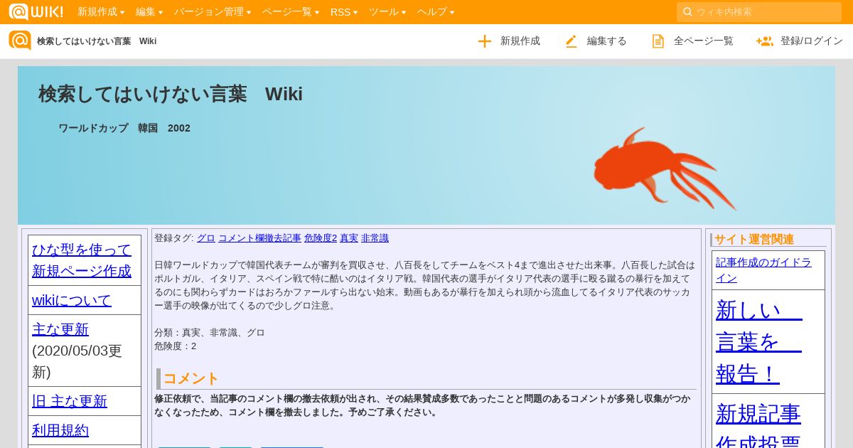853x448 pixels.
Task: Expand the ページ一覧 menu
Action: (291, 11)
